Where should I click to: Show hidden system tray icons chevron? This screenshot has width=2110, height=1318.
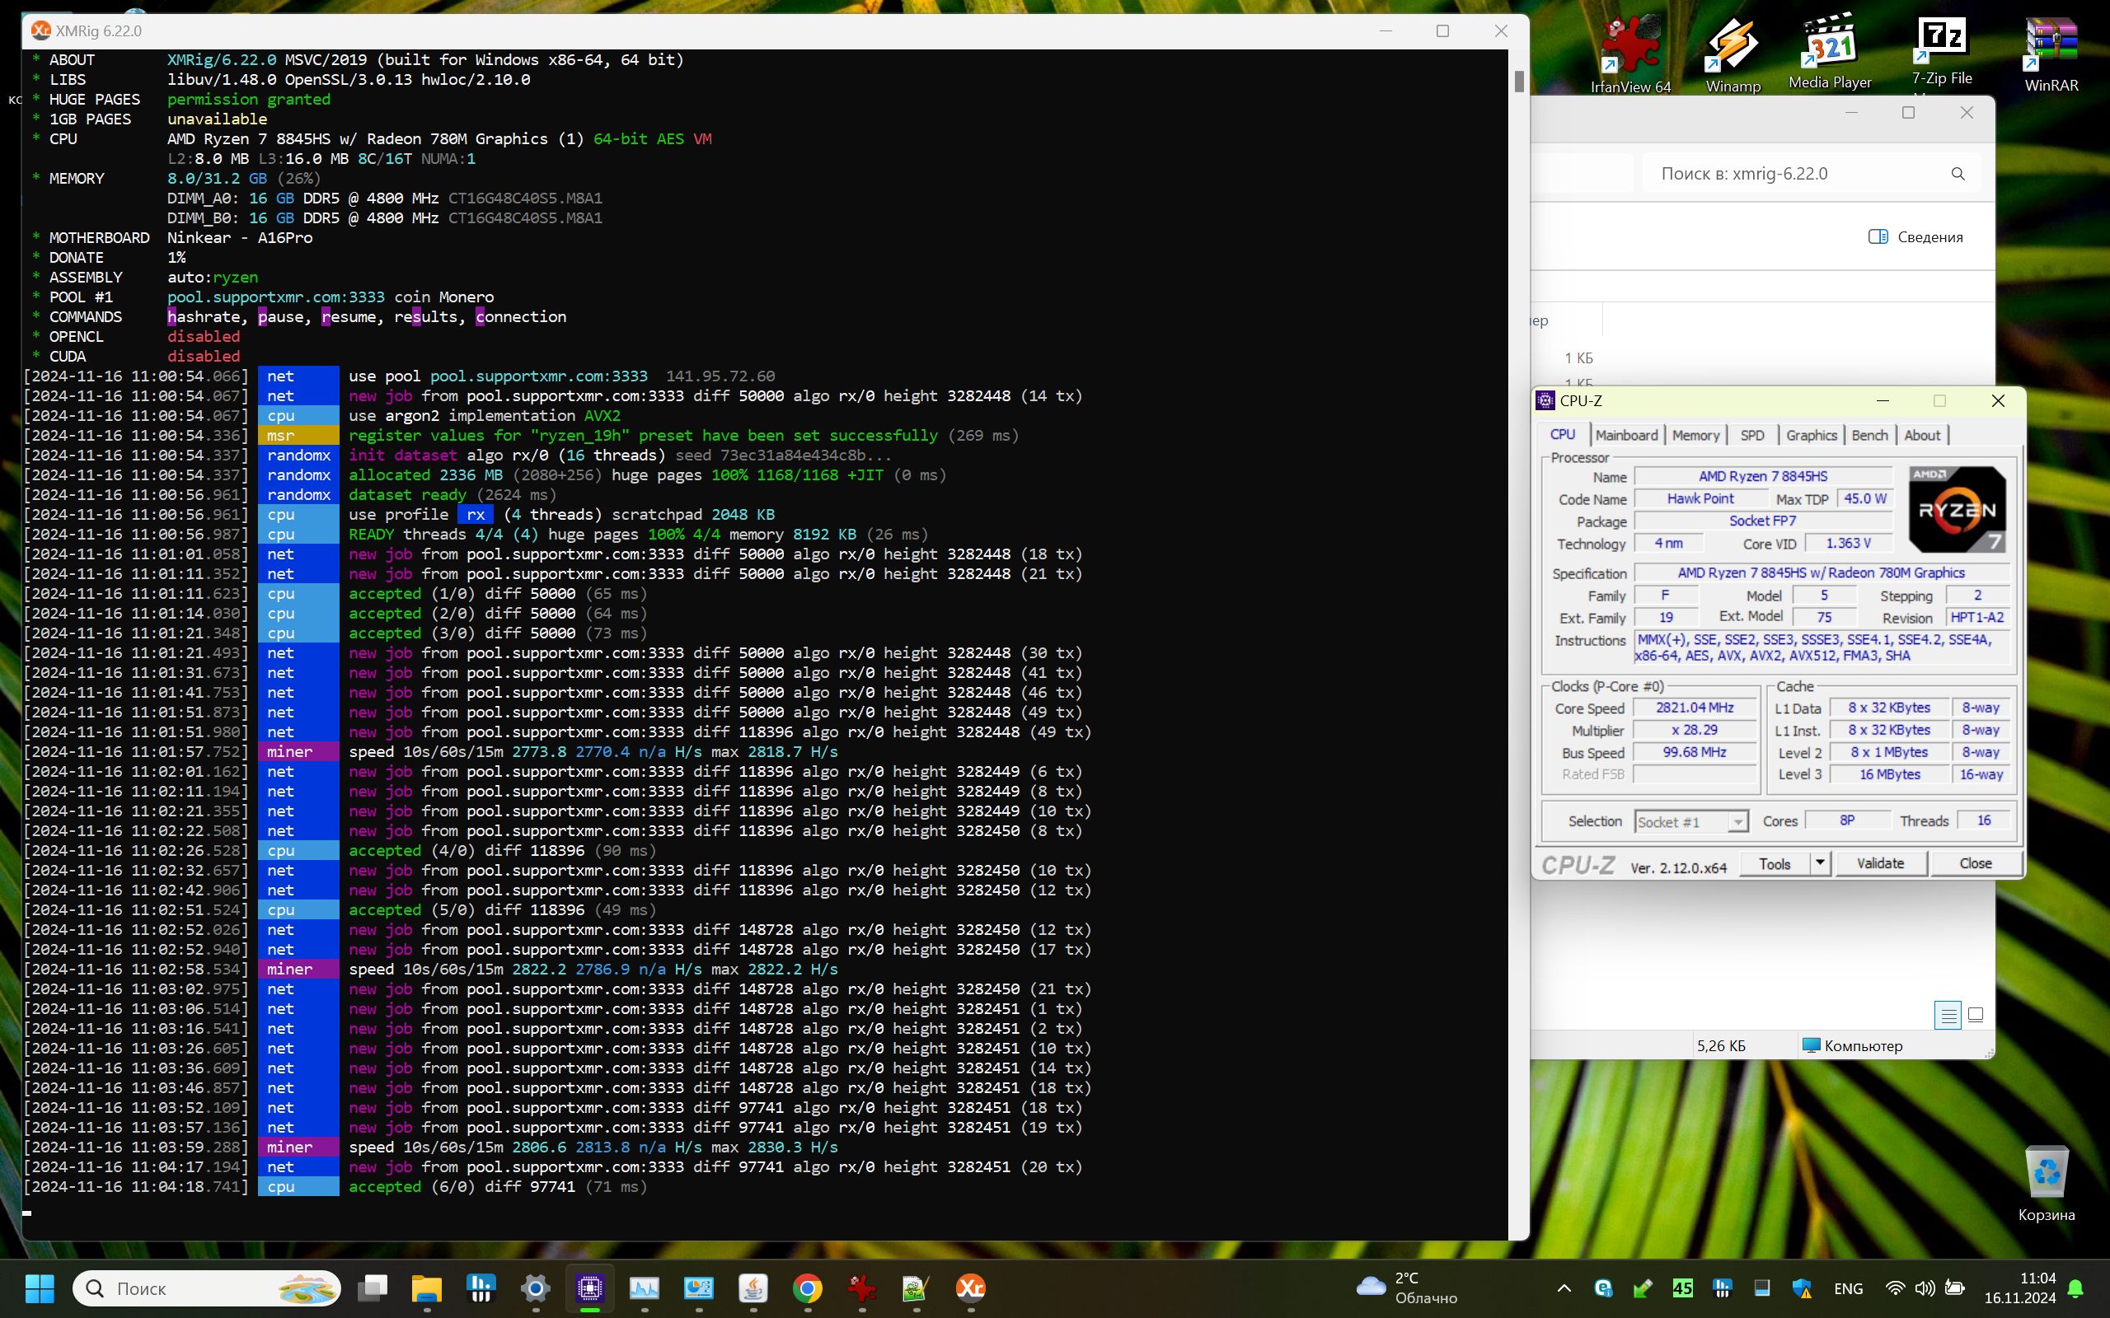1564,1288
